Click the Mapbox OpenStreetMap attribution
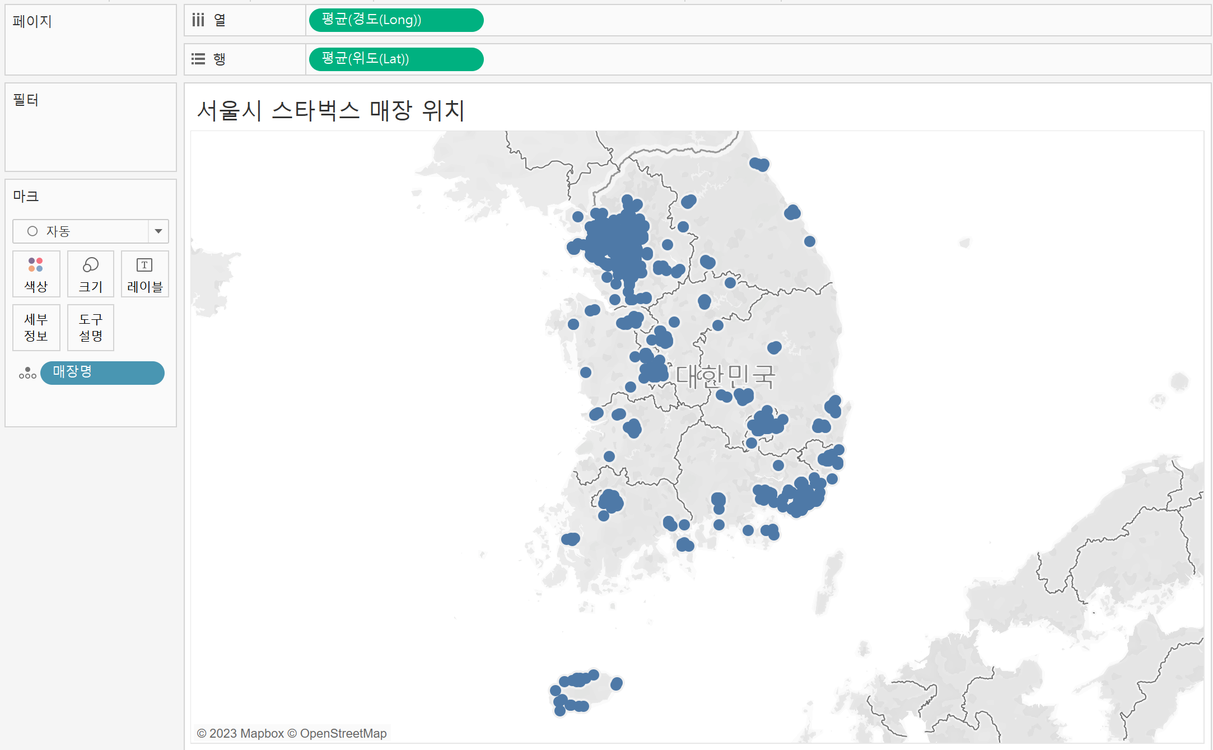Viewport: 1213px width, 750px height. [x=292, y=733]
